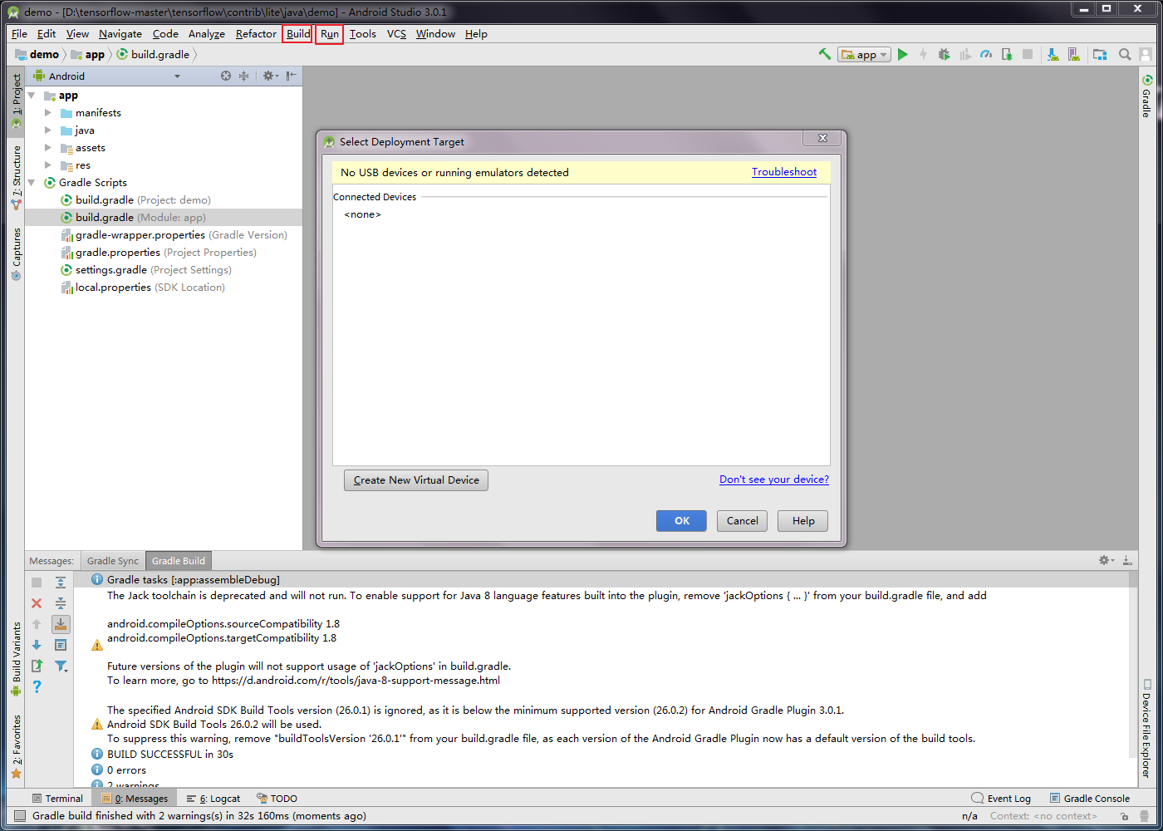This screenshot has height=831, width=1163.
Task: Click the Troubleshoot link
Action: point(784,172)
